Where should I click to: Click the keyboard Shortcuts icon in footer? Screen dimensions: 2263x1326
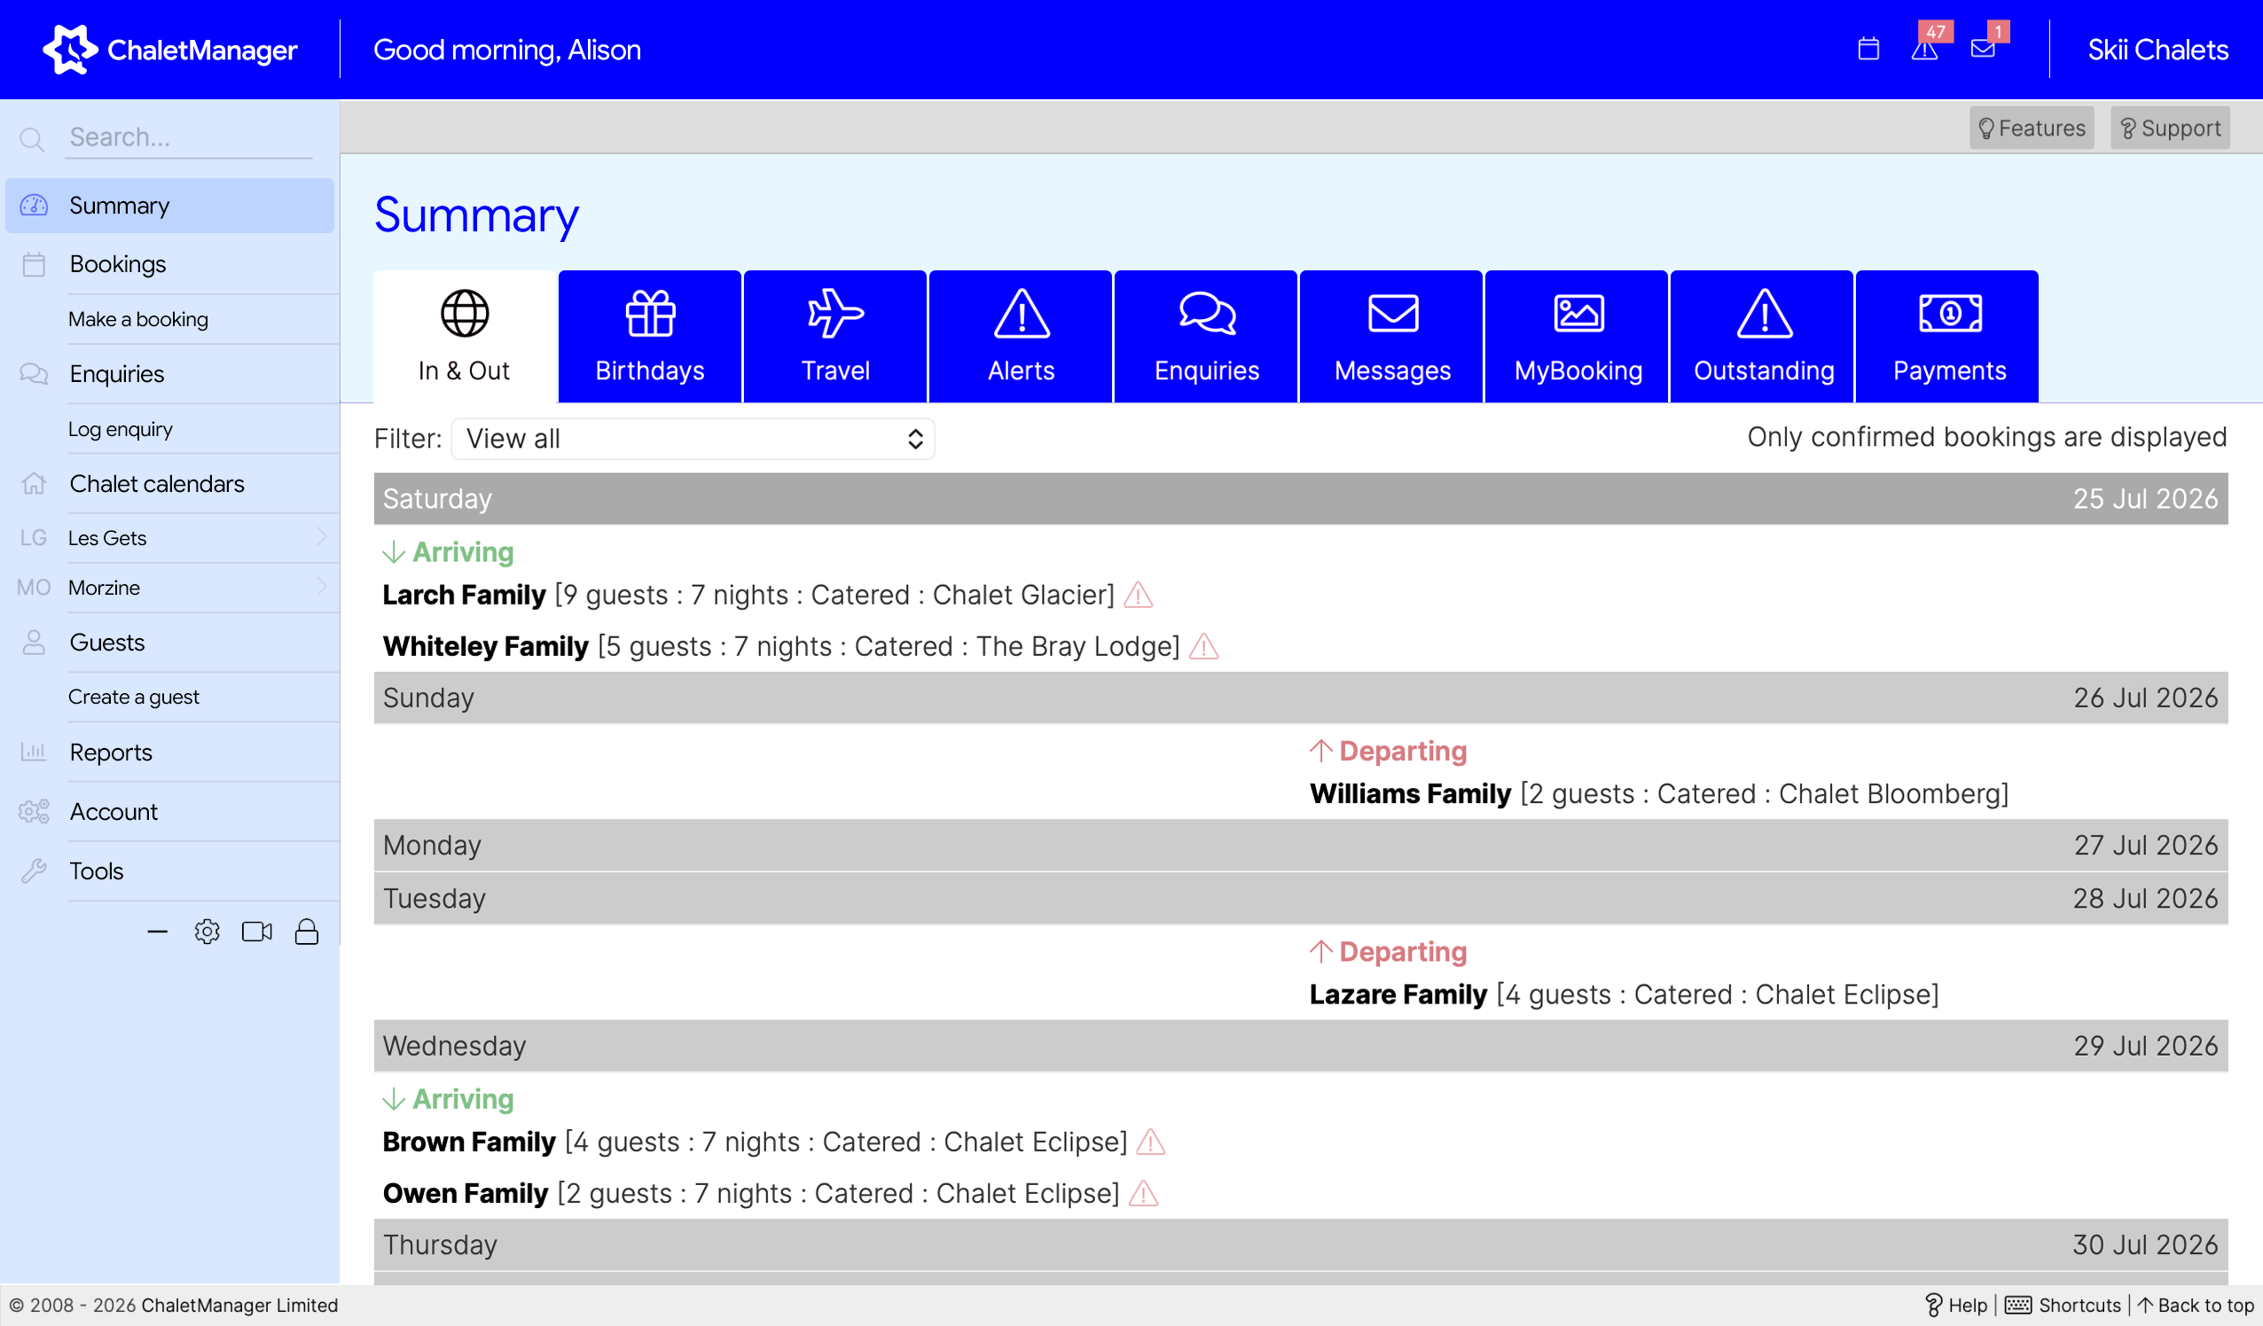[2019, 1306]
